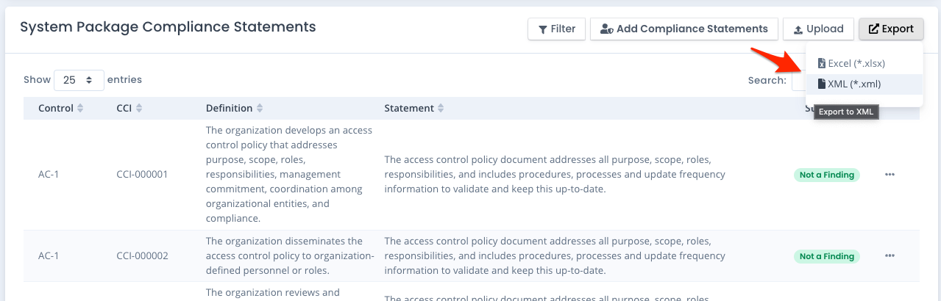Sort by Control column sort icon

click(x=80, y=108)
